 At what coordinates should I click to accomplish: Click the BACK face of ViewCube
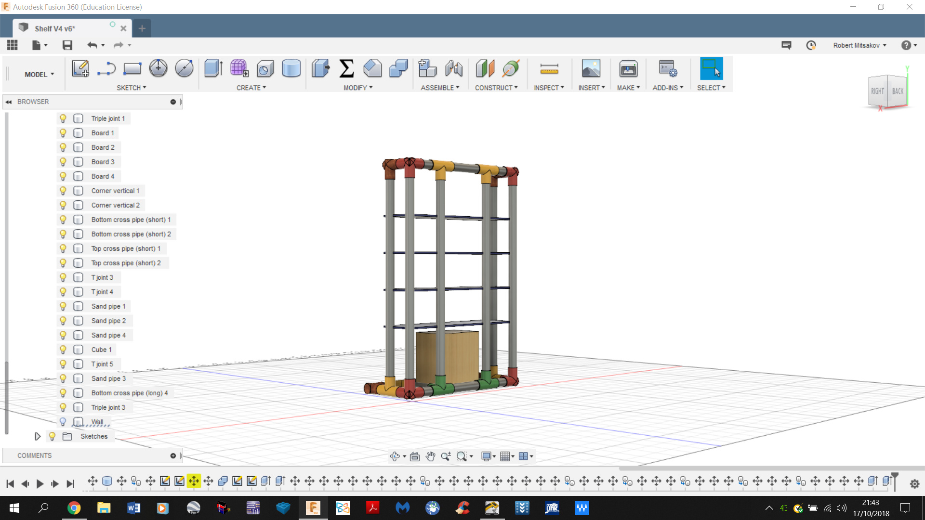click(x=898, y=91)
